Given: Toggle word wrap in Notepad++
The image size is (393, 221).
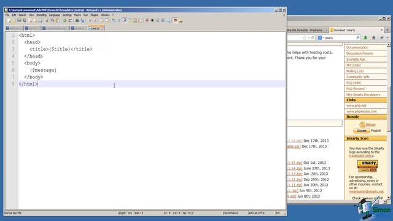Looking at the screenshot, I should (x=114, y=20).
